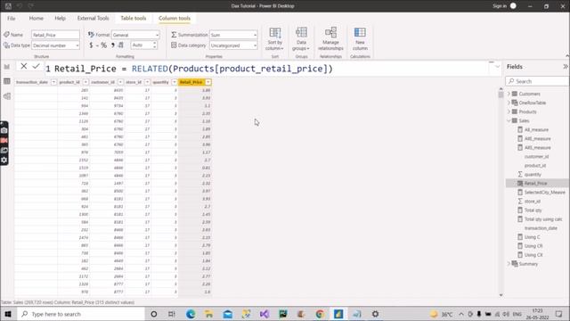Open the product_id column filter dropdown
The image size is (570, 321).
(85, 82)
